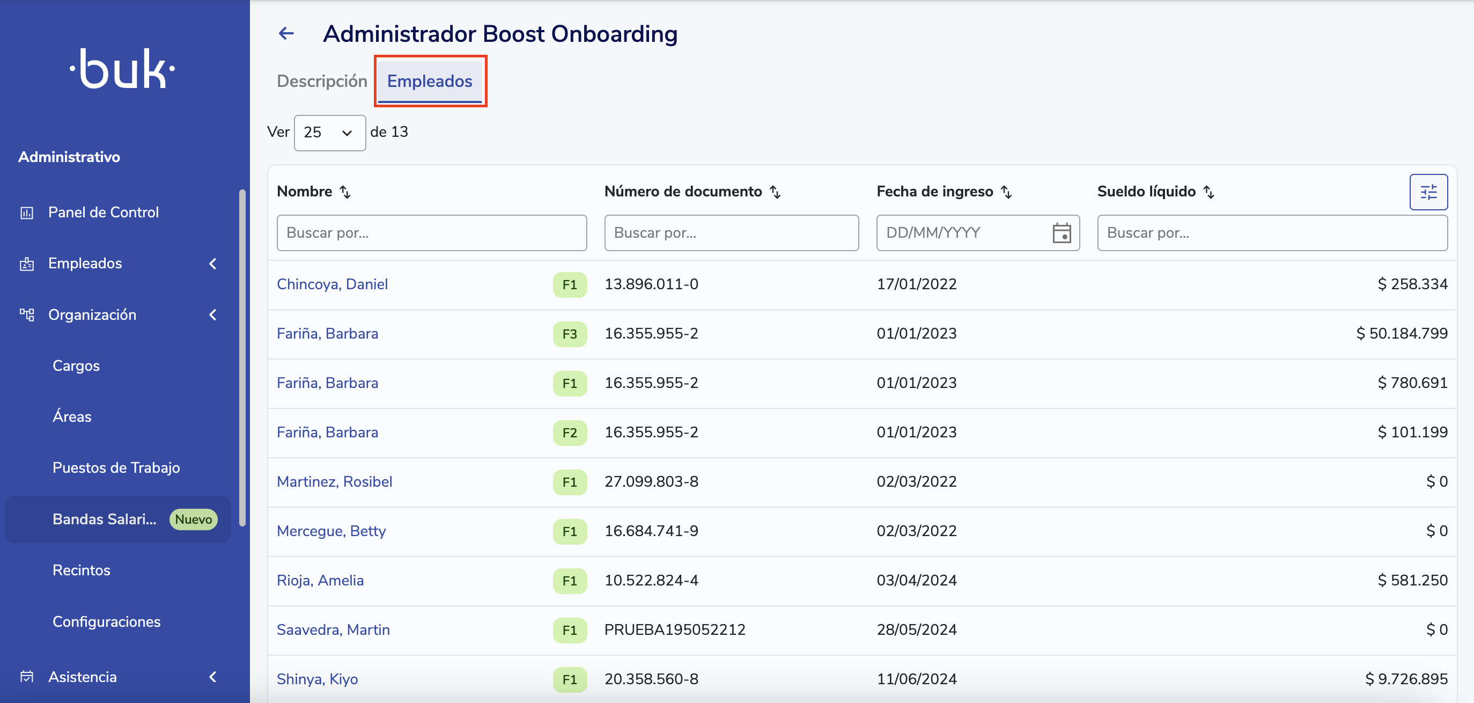Click the sidebar vertical scrollbar
The image size is (1474, 703).
click(x=242, y=358)
